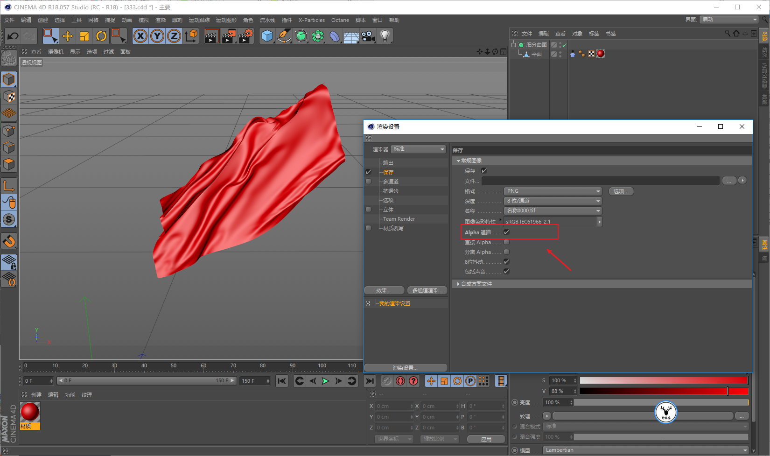The width and height of the screenshot is (770, 456).
Task: Switch to Texture mode checker cube
Action: pyautogui.click(x=9, y=96)
